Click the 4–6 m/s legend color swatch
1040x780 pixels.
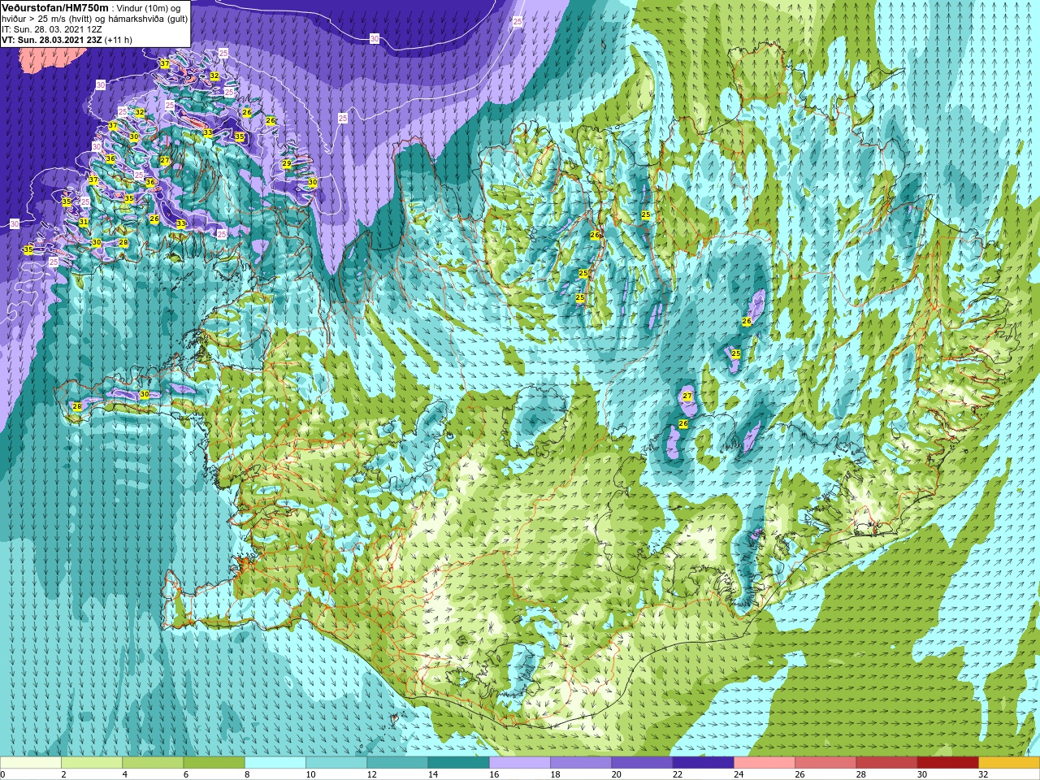tap(153, 763)
